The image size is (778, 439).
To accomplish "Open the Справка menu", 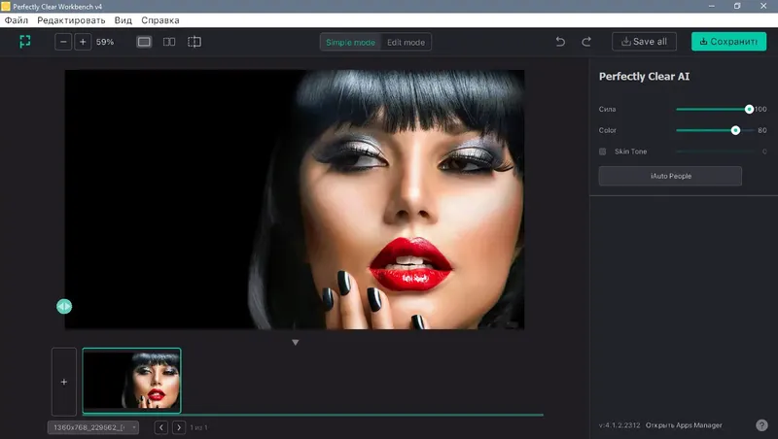I will pyautogui.click(x=160, y=20).
